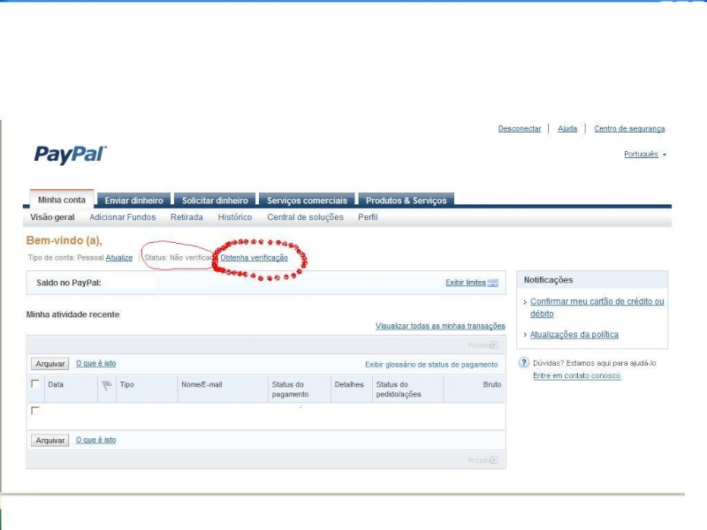707x530 pixels.
Task: Select the Central de soluções submenu item
Action: [x=305, y=217]
